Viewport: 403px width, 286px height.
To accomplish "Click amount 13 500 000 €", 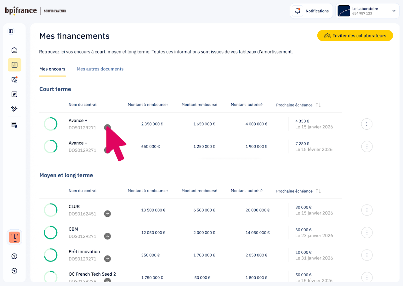I will click(153, 210).
